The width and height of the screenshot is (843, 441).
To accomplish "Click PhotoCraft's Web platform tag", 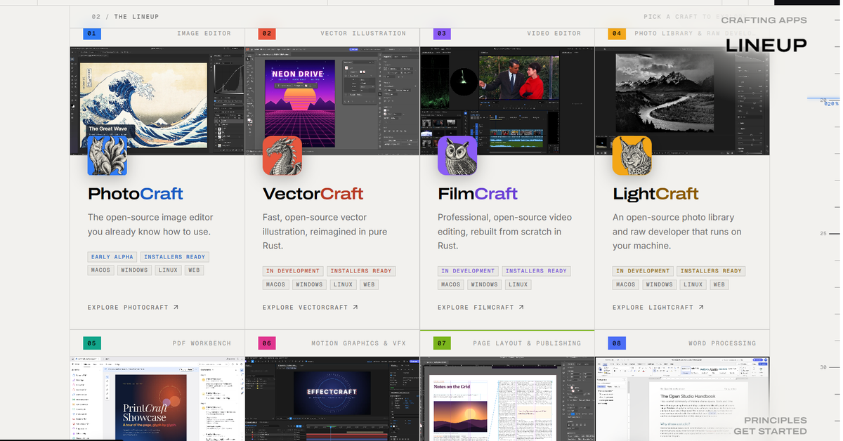I will [x=195, y=270].
